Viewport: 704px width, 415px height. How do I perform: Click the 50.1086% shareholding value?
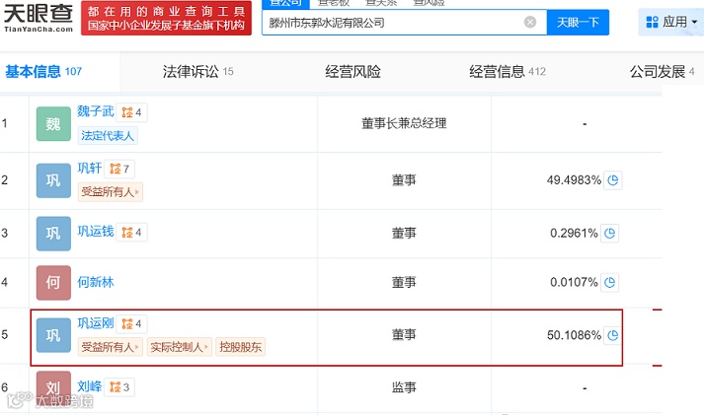pyautogui.click(x=574, y=335)
